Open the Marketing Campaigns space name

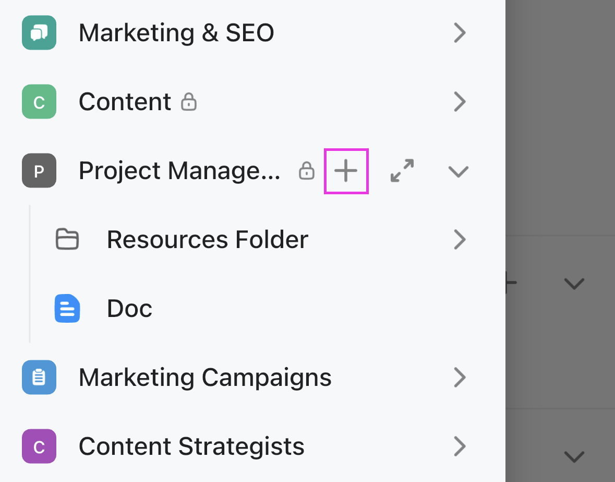205,377
